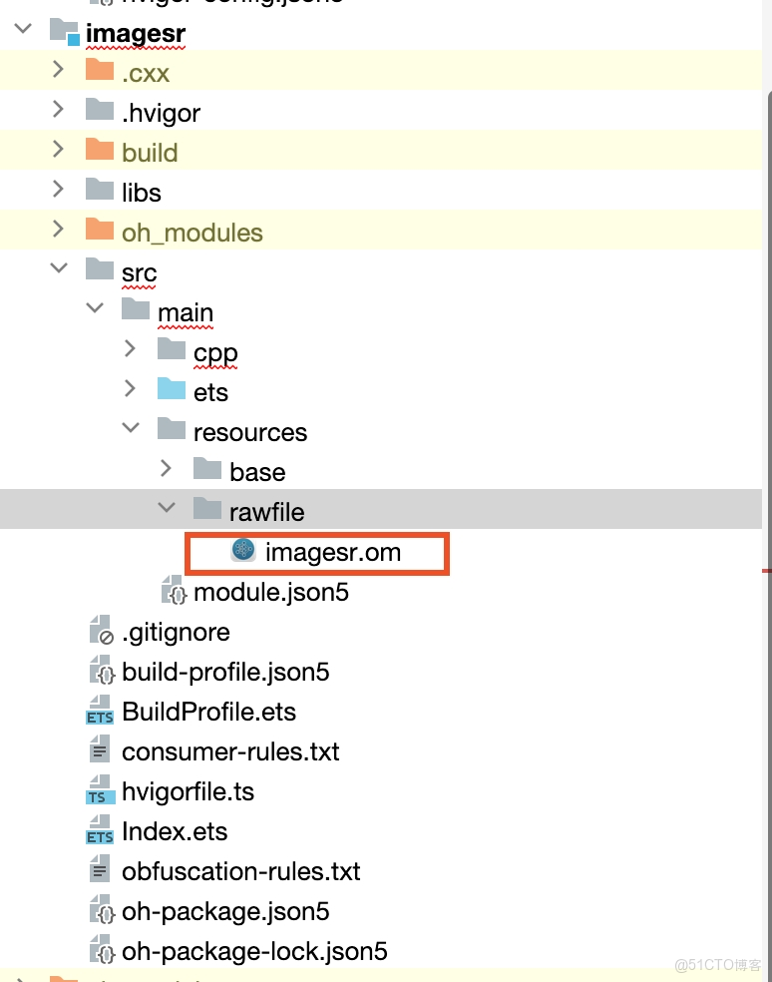Screen dimensions: 772x982
Task: Click the blue ets folder icon
Action: click(x=172, y=392)
